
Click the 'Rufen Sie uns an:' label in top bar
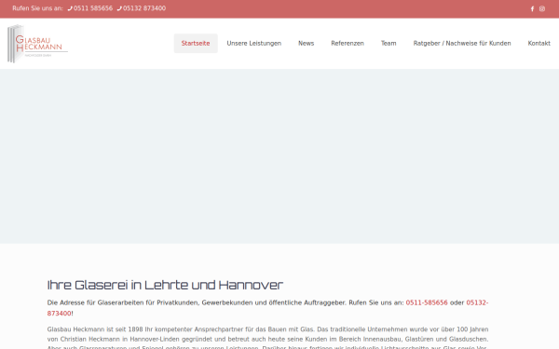[x=37, y=8]
